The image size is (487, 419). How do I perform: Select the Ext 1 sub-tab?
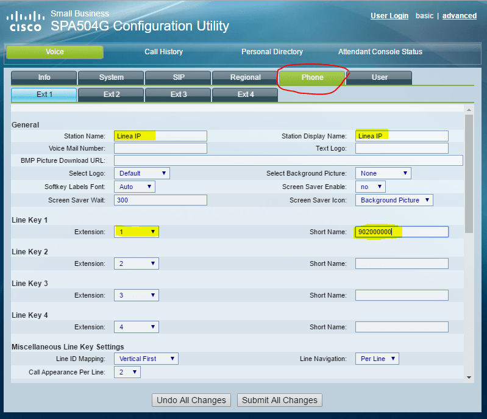44,95
